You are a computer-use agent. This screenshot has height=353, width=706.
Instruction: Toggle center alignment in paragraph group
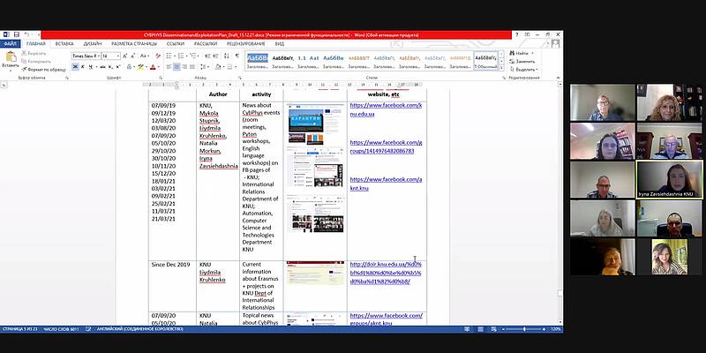pos(176,67)
